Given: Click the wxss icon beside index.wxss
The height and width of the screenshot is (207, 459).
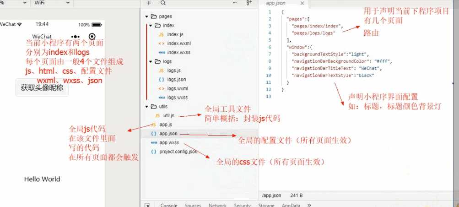Looking at the screenshot, I should (161, 53).
